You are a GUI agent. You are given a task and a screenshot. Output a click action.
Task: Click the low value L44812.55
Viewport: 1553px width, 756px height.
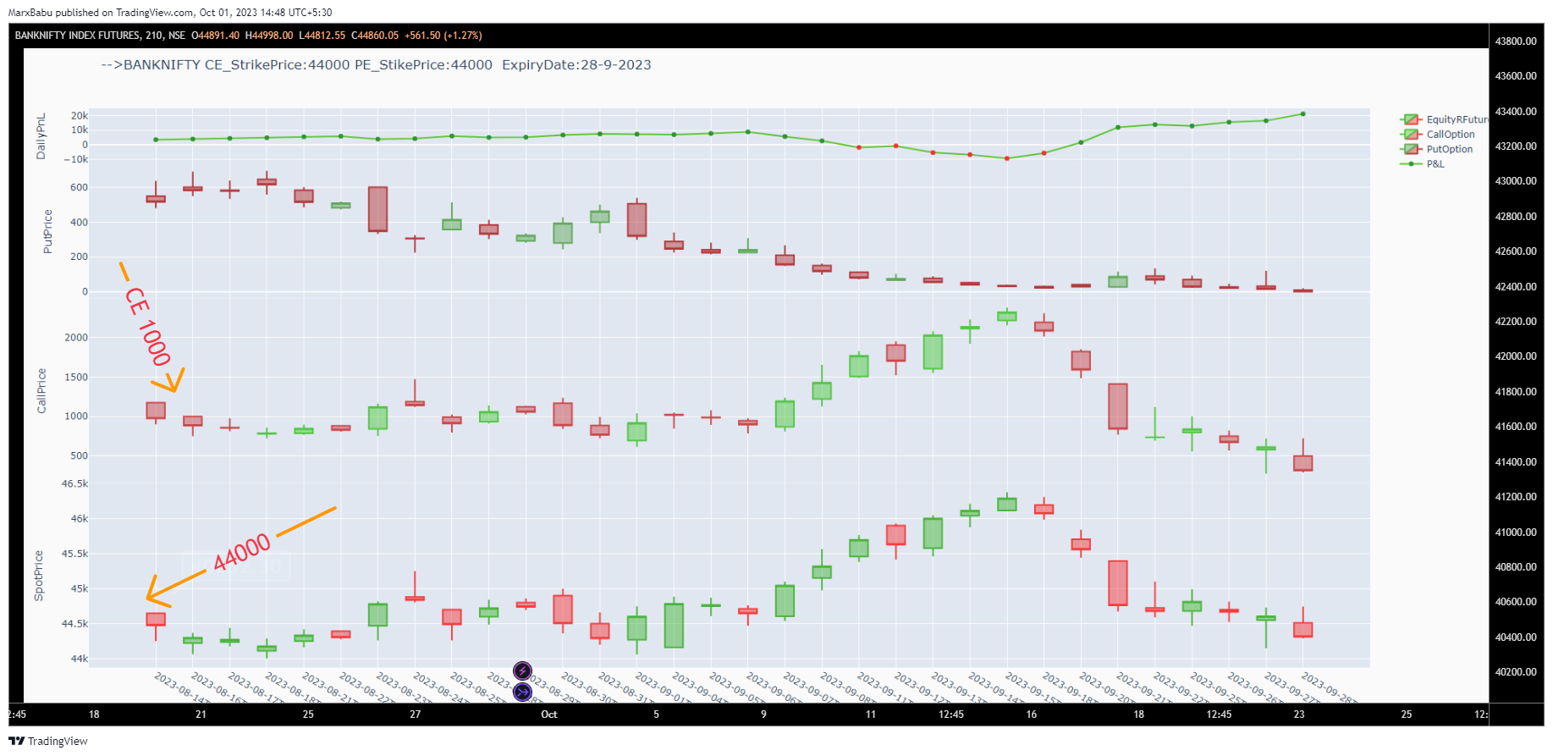(322, 36)
